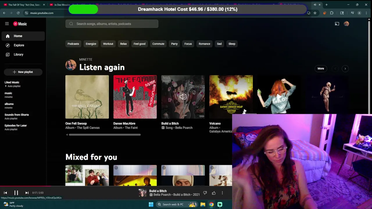Image resolution: width=372 pixels, height=209 pixels.
Task: Skip to previous track
Action: click(x=5, y=193)
